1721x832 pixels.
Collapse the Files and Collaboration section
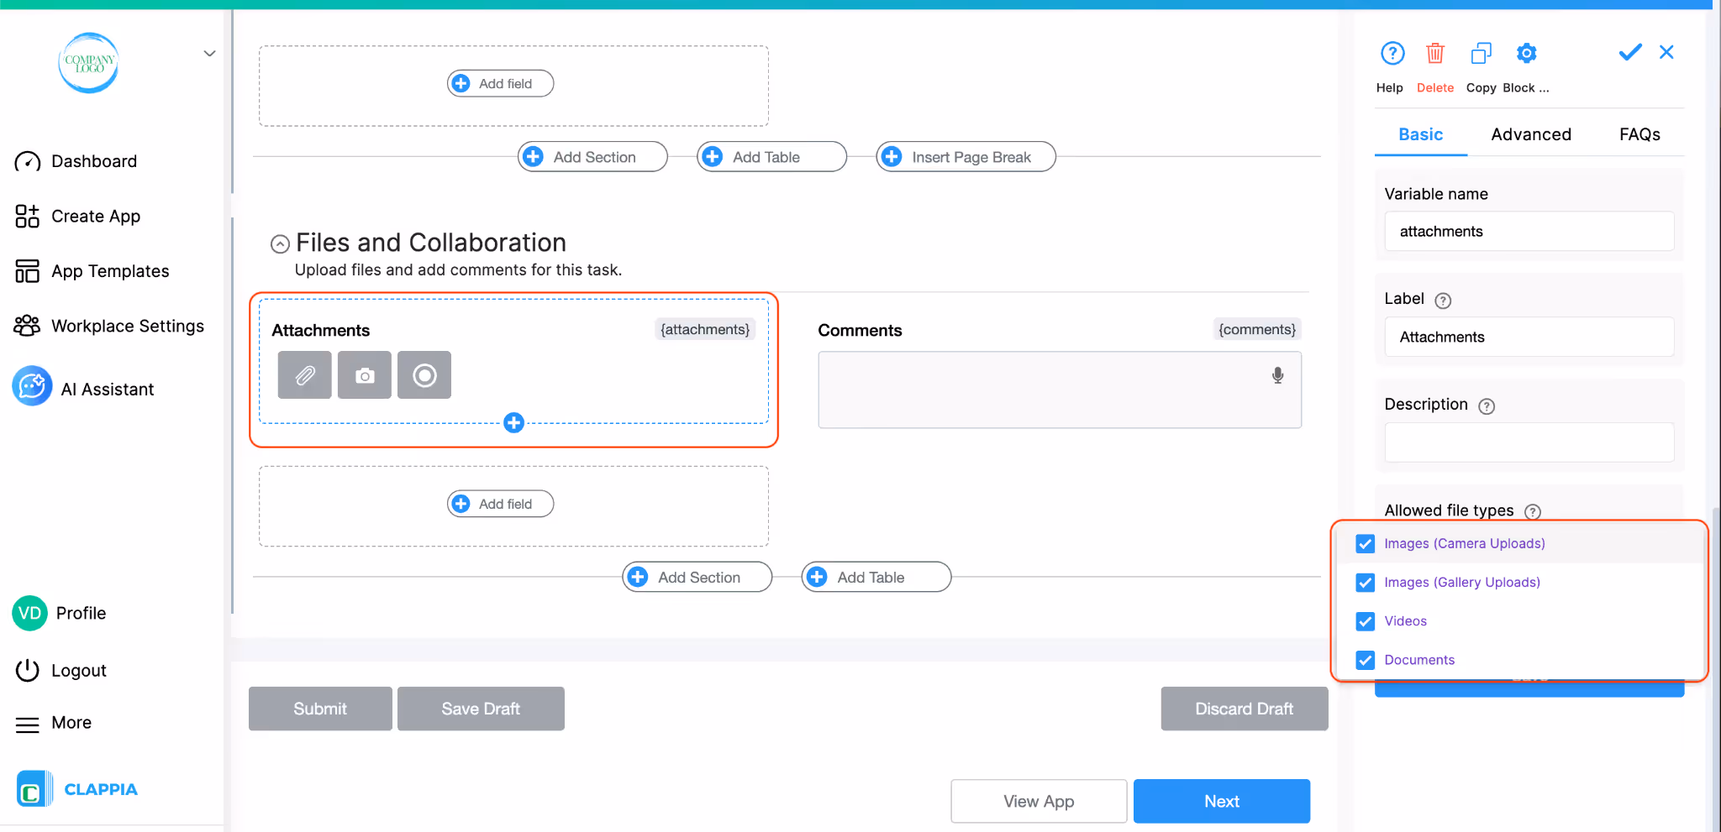coord(279,243)
